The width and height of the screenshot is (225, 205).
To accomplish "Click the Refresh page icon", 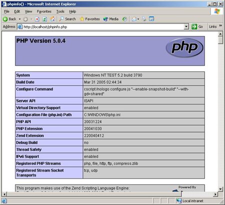I will pos(44,19).
